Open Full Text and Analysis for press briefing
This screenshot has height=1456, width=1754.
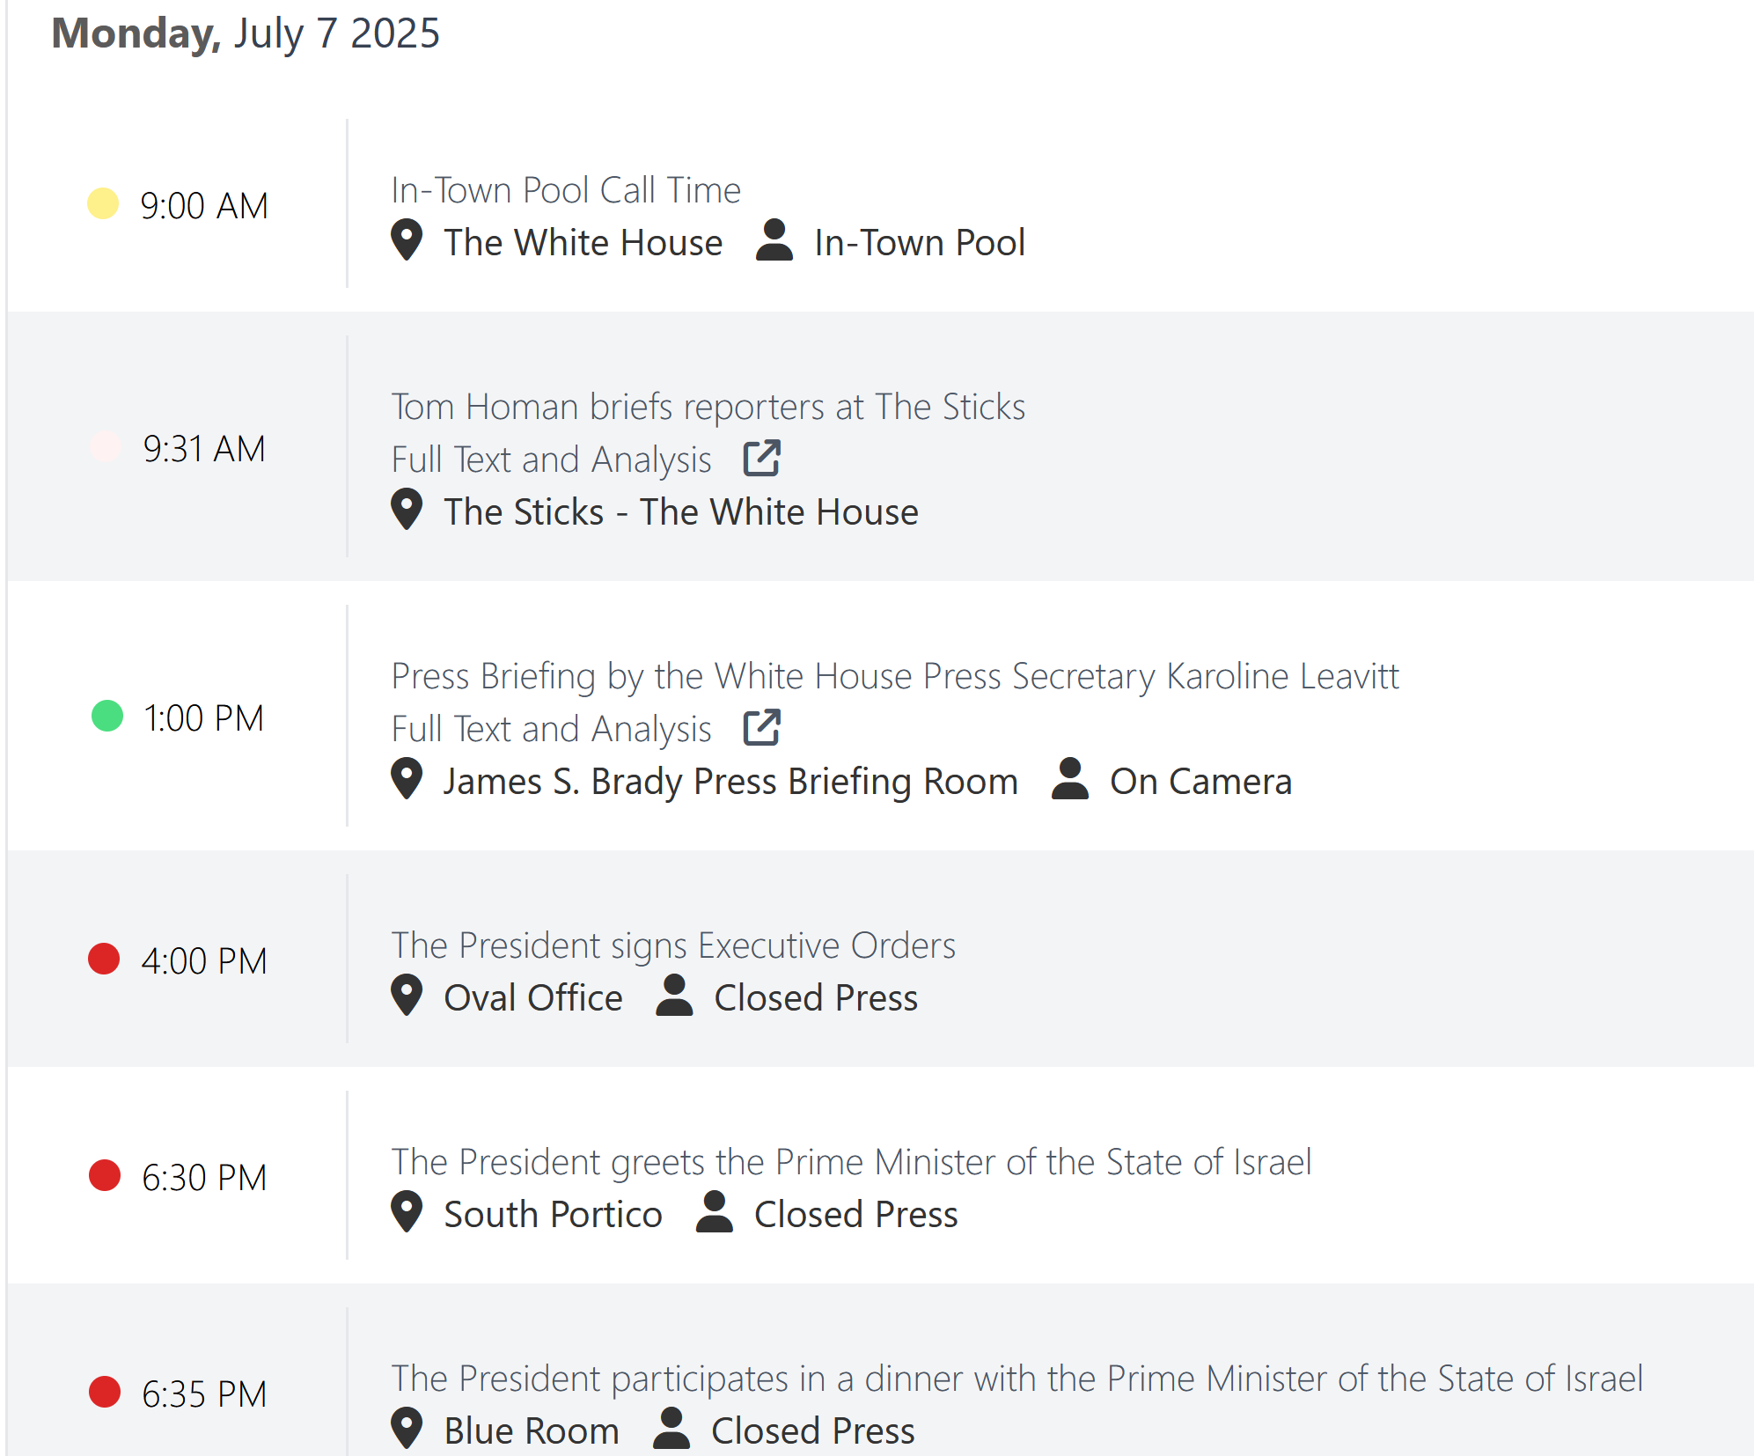pyautogui.click(x=552, y=729)
